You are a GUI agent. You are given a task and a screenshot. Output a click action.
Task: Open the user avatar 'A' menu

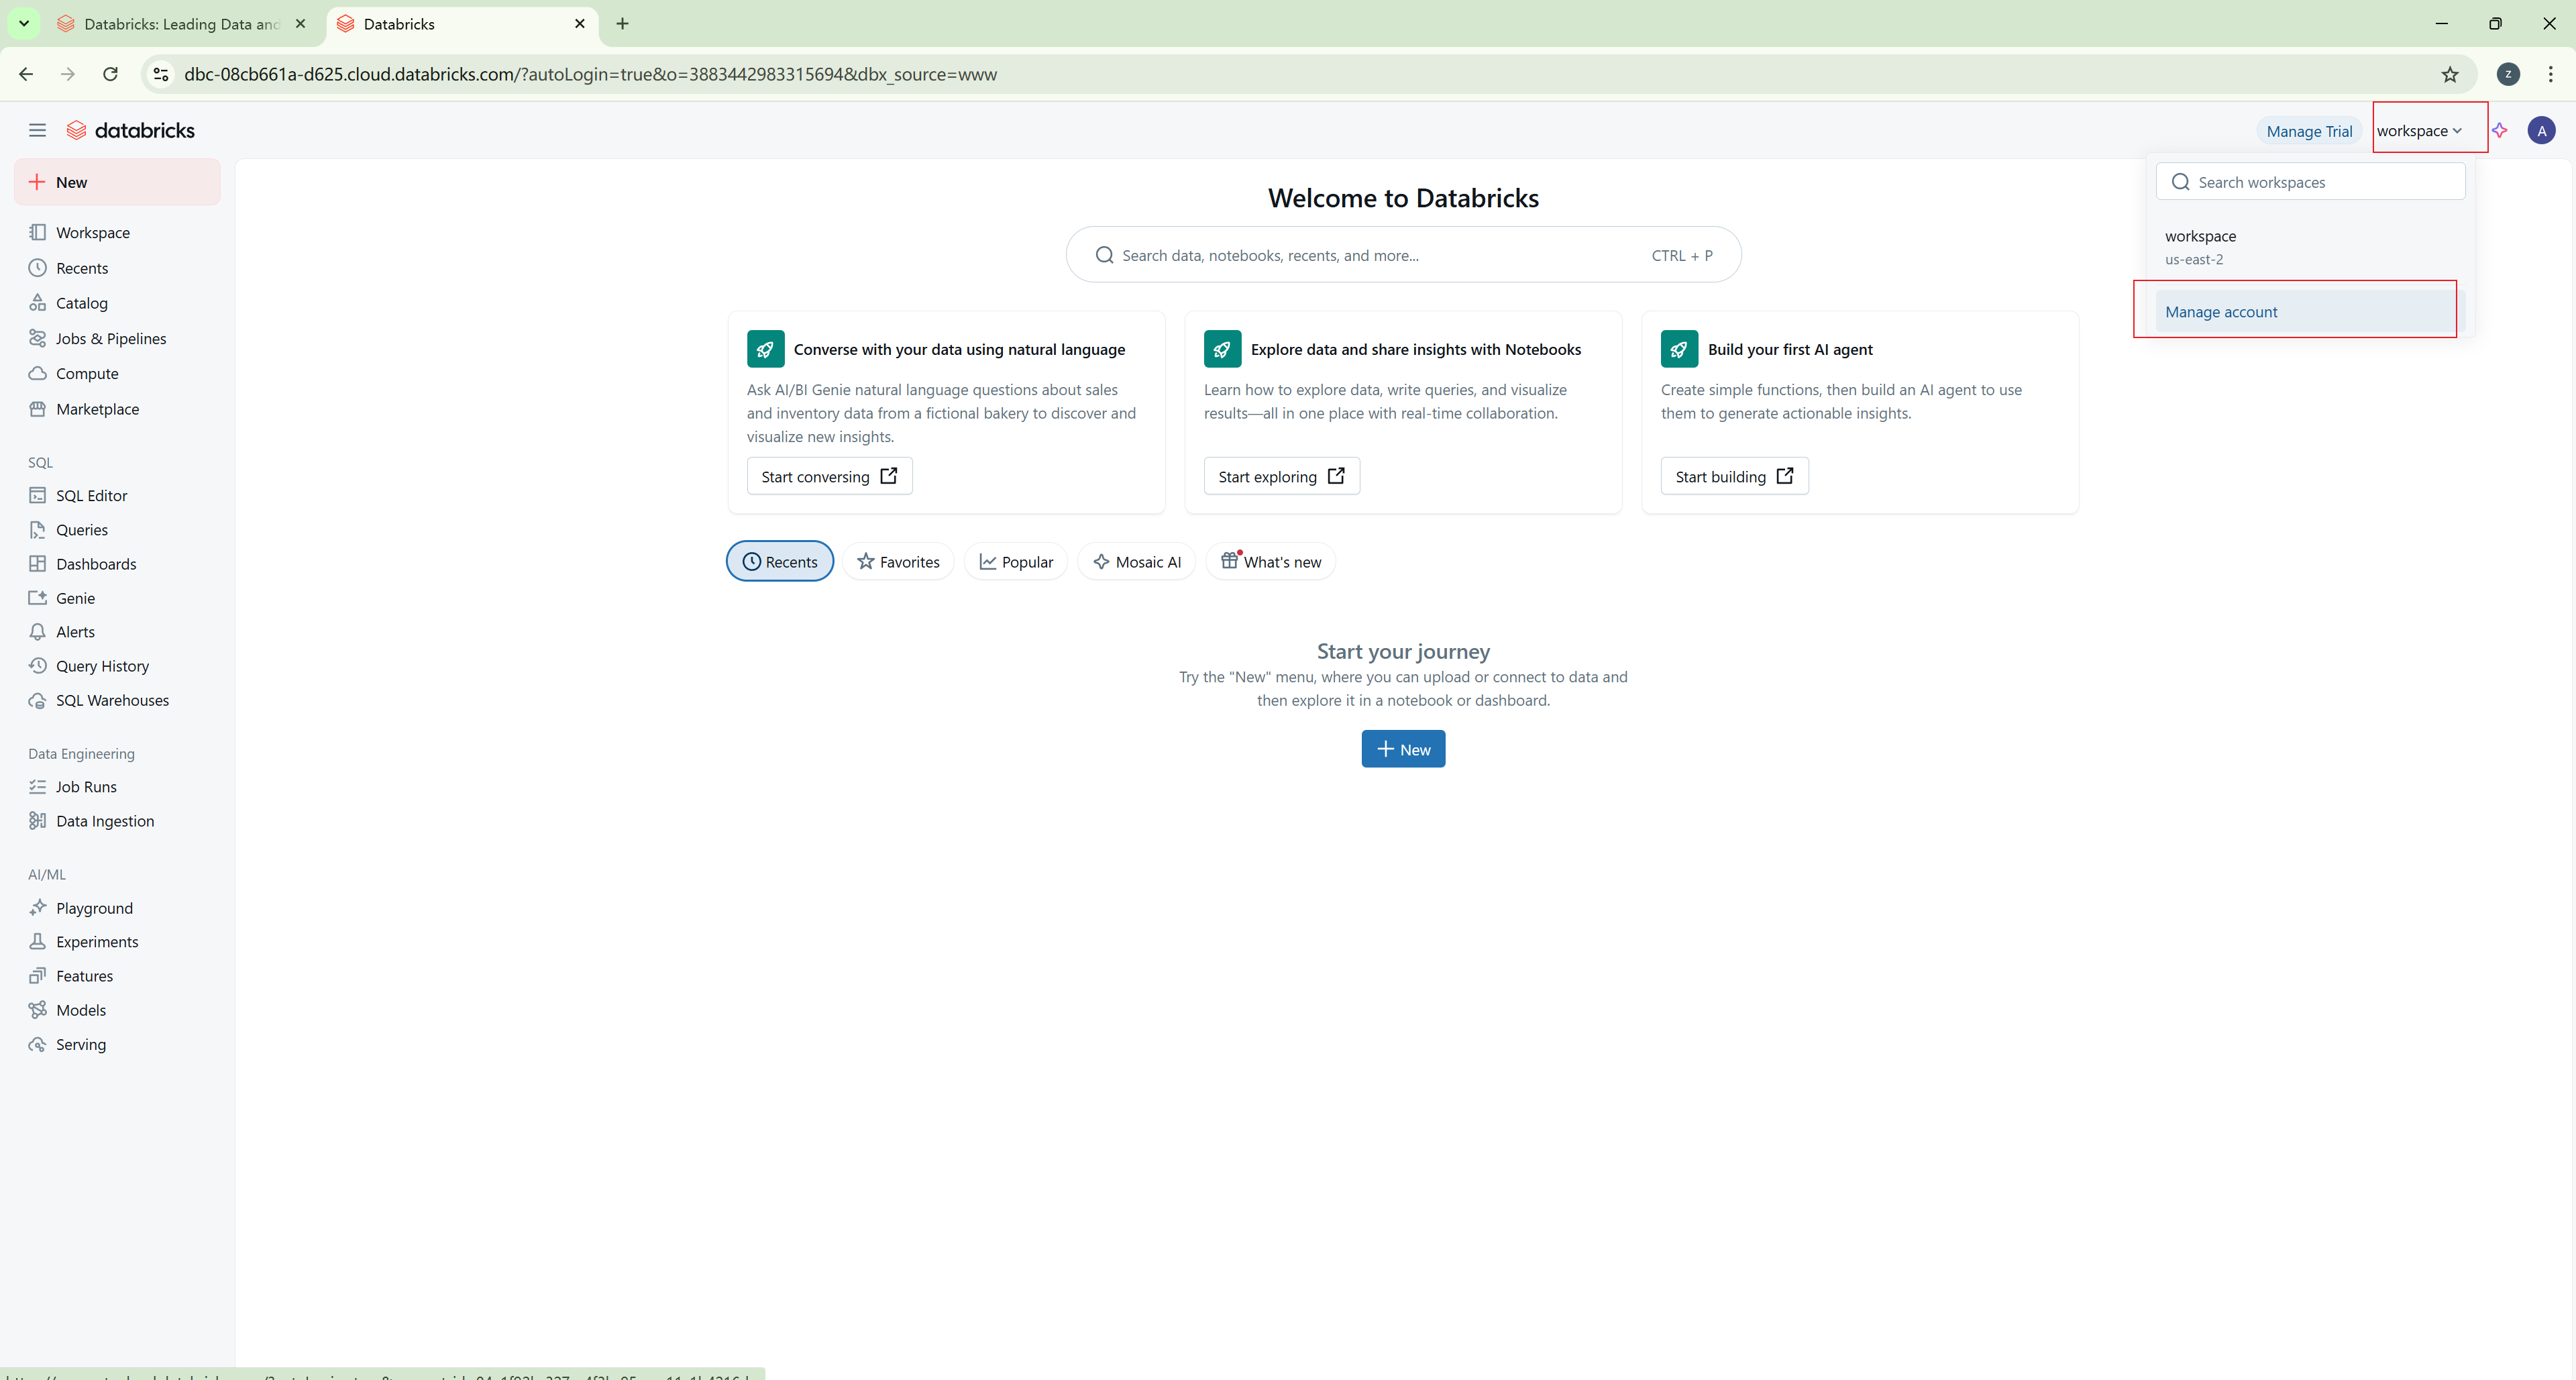(2541, 130)
